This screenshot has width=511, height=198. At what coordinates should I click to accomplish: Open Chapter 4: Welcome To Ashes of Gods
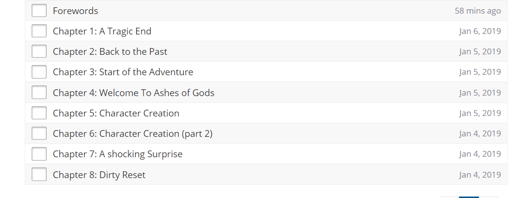click(133, 93)
